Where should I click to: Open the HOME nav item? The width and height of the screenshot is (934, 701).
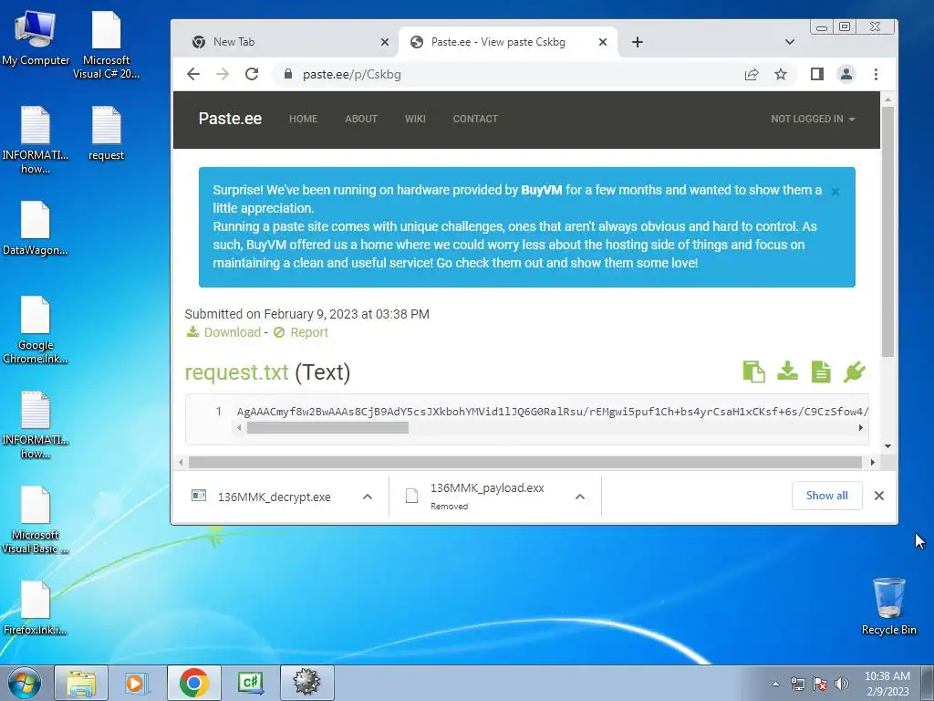pyautogui.click(x=303, y=119)
